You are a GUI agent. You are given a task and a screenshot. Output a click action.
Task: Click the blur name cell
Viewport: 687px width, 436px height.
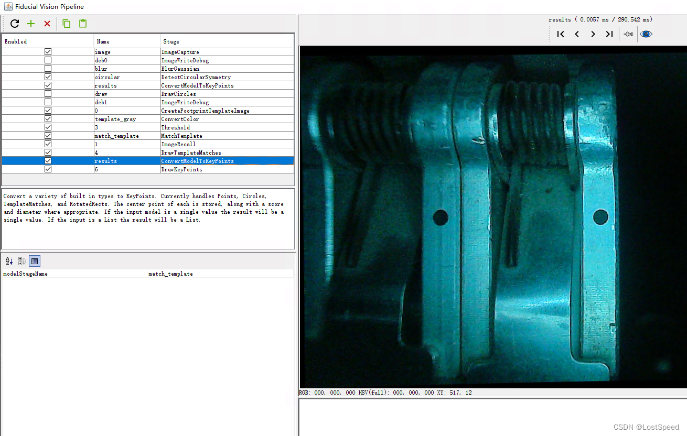(x=127, y=69)
